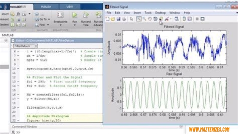Open the Insert row dropdown arrow

29,14
